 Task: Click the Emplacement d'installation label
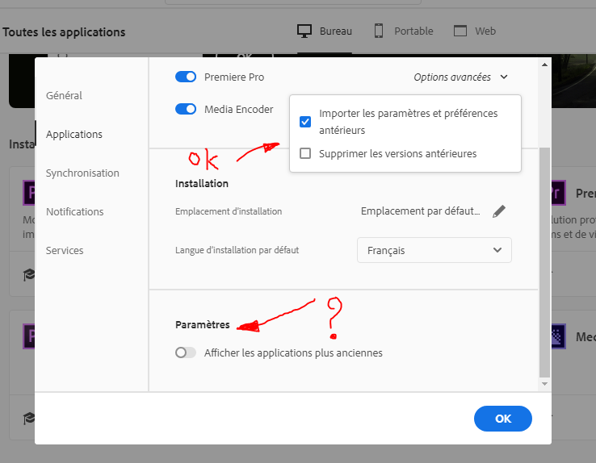coord(229,211)
